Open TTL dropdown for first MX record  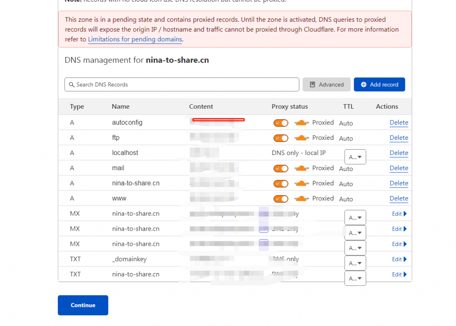point(355,217)
